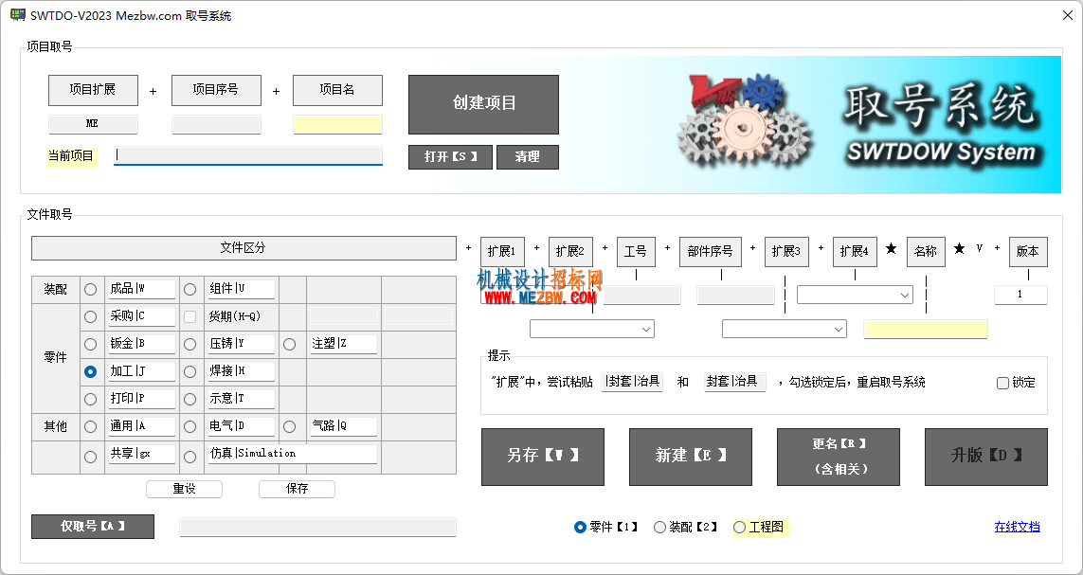Enable the 锁定 checkbox
Image resolution: width=1083 pixels, height=575 pixels.
pyautogui.click(x=1002, y=383)
